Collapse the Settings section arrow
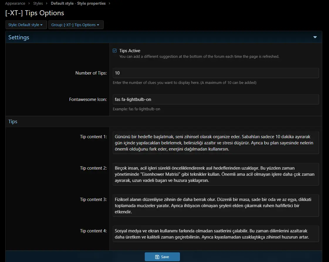Viewport: 329px width, 262px height. tap(315, 37)
